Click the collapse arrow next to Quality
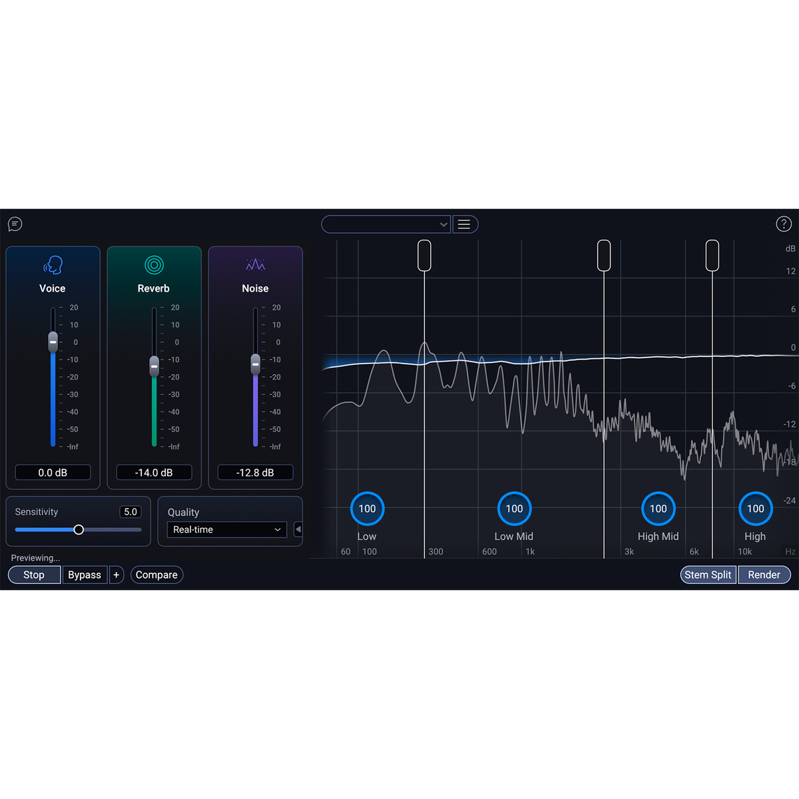The width and height of the screenshot is (799, 799). tap(298, 529)
